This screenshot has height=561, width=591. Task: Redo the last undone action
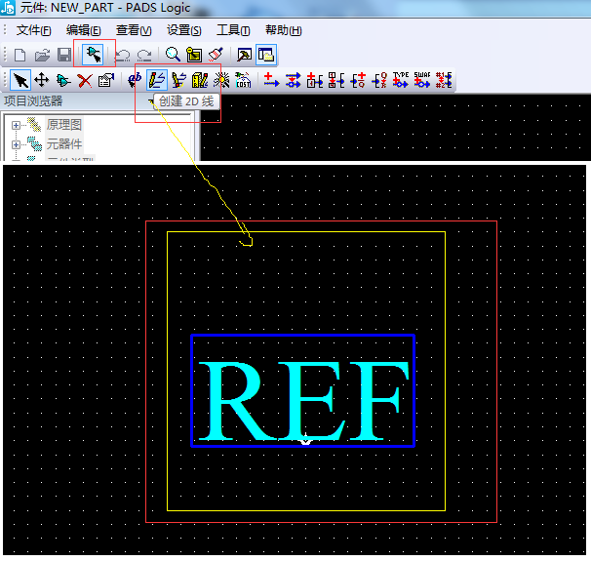tap(144, 56)
